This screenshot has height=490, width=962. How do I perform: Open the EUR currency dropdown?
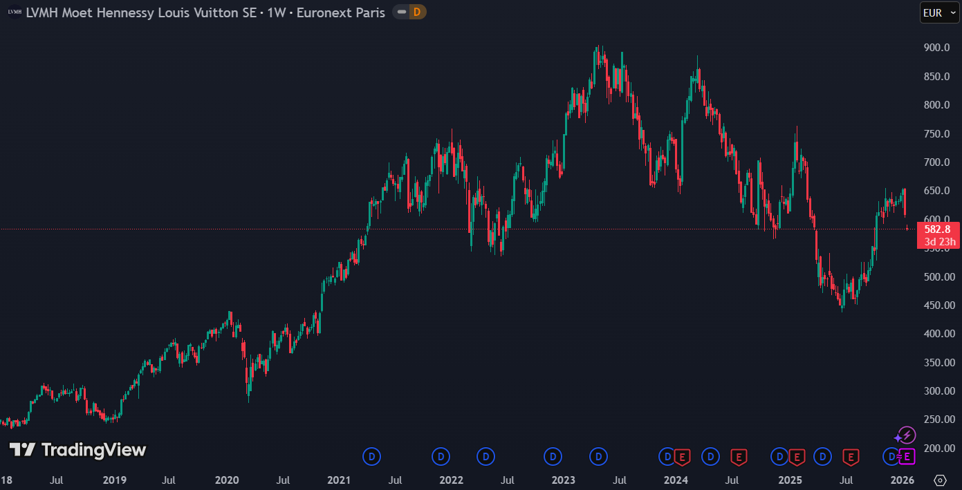pyautogui.click(x=939, y=12)
